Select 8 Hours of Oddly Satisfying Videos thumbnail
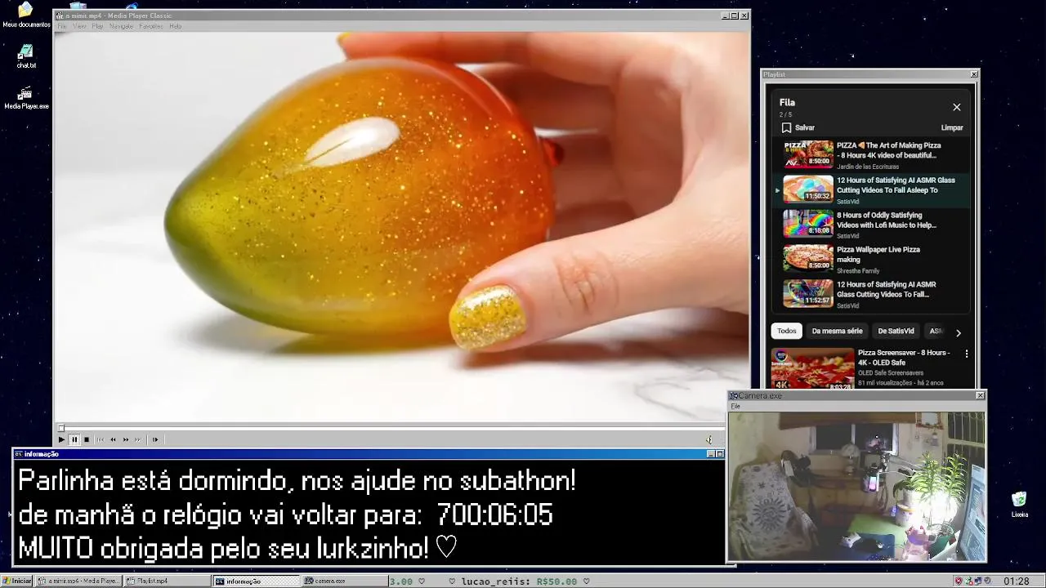This screenshot has width=1046, height=588. (x=808, y=224)
